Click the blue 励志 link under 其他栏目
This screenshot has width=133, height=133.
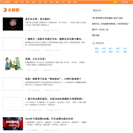118,48
